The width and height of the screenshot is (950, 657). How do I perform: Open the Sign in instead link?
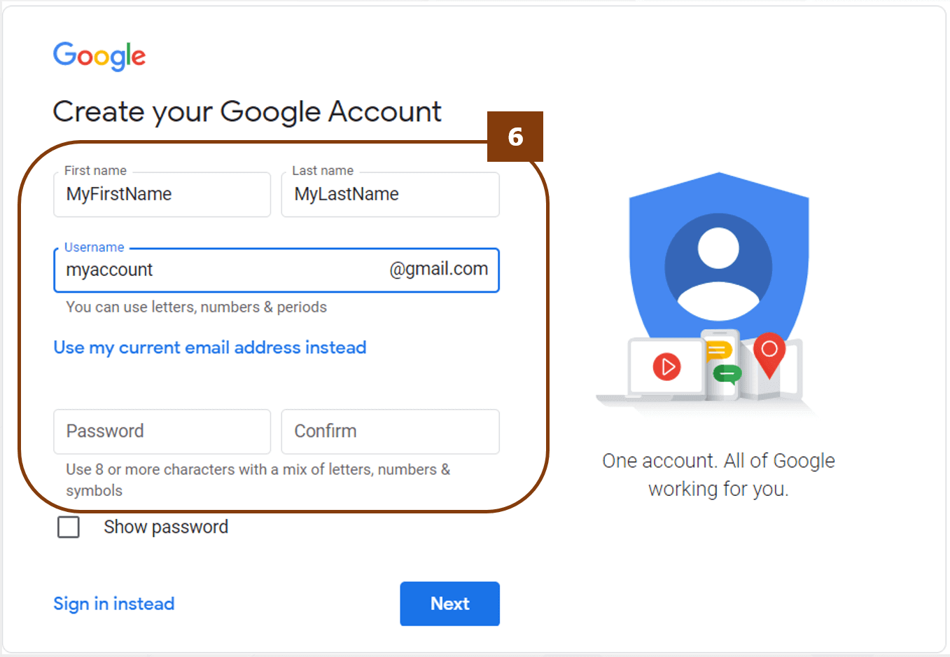(114, 604)
